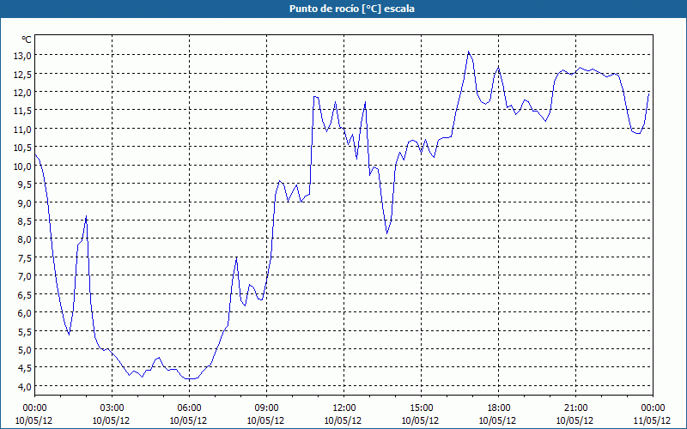Click the 10/05/12 date under 18:00

click(x=497, y=420)
